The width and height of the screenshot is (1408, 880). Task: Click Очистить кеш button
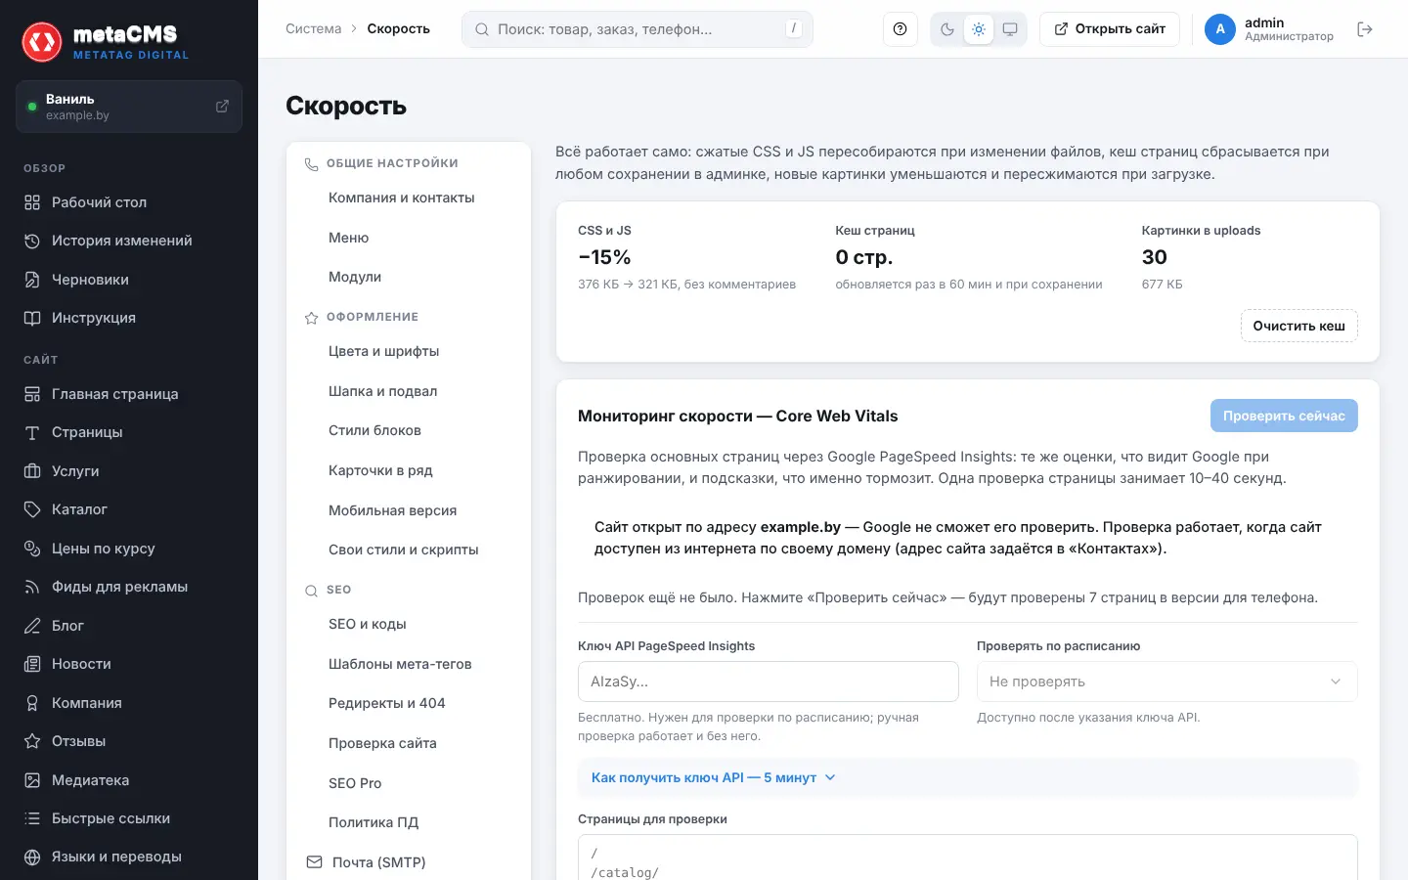tap(1298, 326)
